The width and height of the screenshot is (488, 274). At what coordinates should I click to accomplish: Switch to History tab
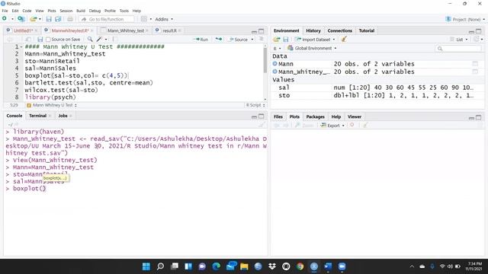click(313, 30)
